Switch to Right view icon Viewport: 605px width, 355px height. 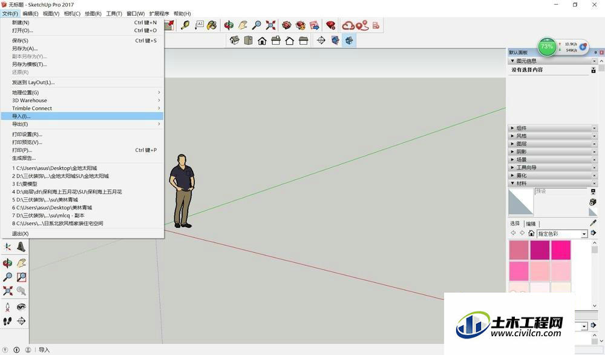275,40
